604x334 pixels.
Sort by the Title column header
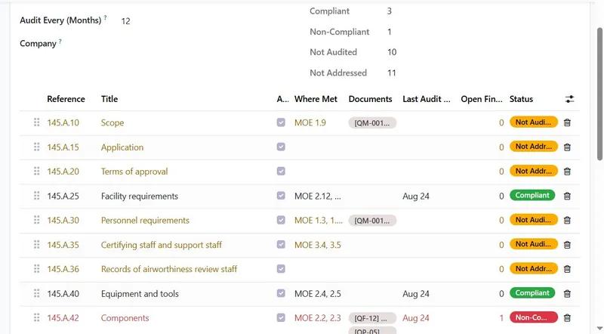[x=109, y=99]
